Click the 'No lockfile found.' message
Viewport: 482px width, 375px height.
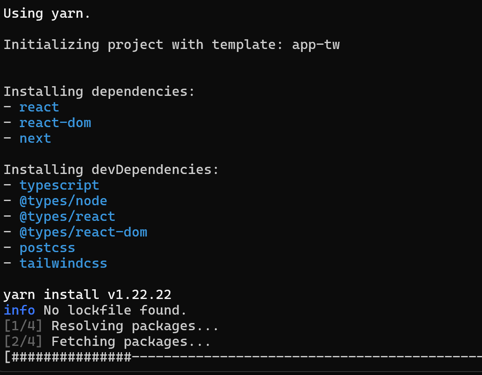(x=115, y=310)
